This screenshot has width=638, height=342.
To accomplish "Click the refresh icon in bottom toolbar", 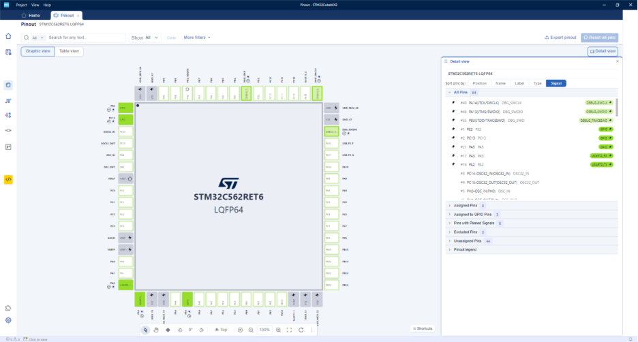I will [x=301, y=330].
